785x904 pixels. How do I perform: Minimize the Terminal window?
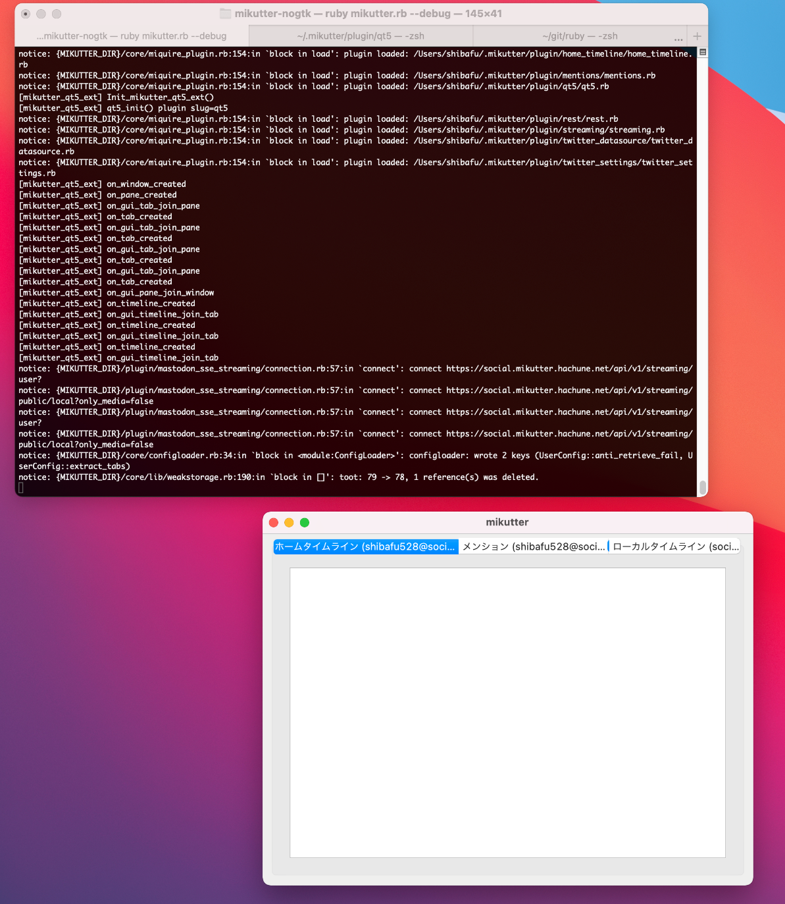tap(41, 14)
